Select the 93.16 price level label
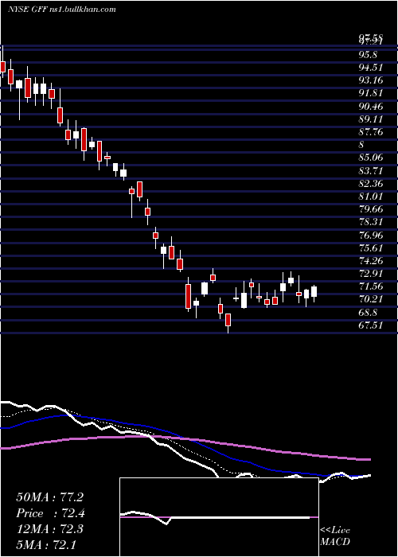Image resolution: width=398 pixels, height=557 pixels. [x=371, y=80]
